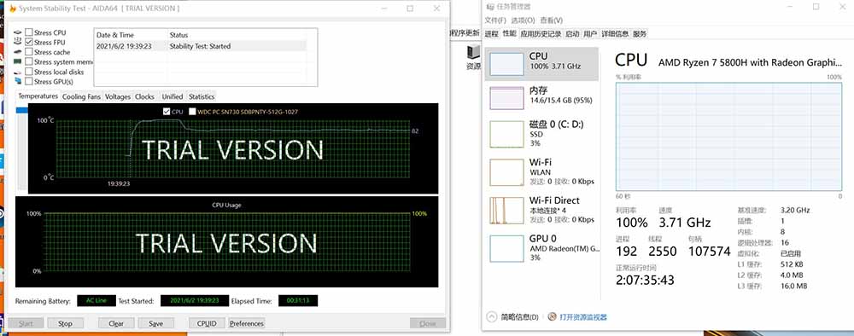
Task: Open AIDA64 Preferences button
Action: [247, 323]
